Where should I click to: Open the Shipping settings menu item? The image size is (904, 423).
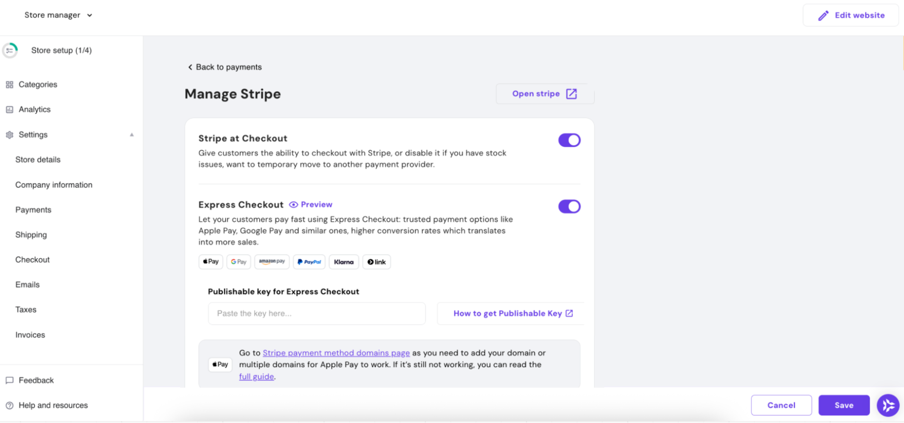coord(31,235)
